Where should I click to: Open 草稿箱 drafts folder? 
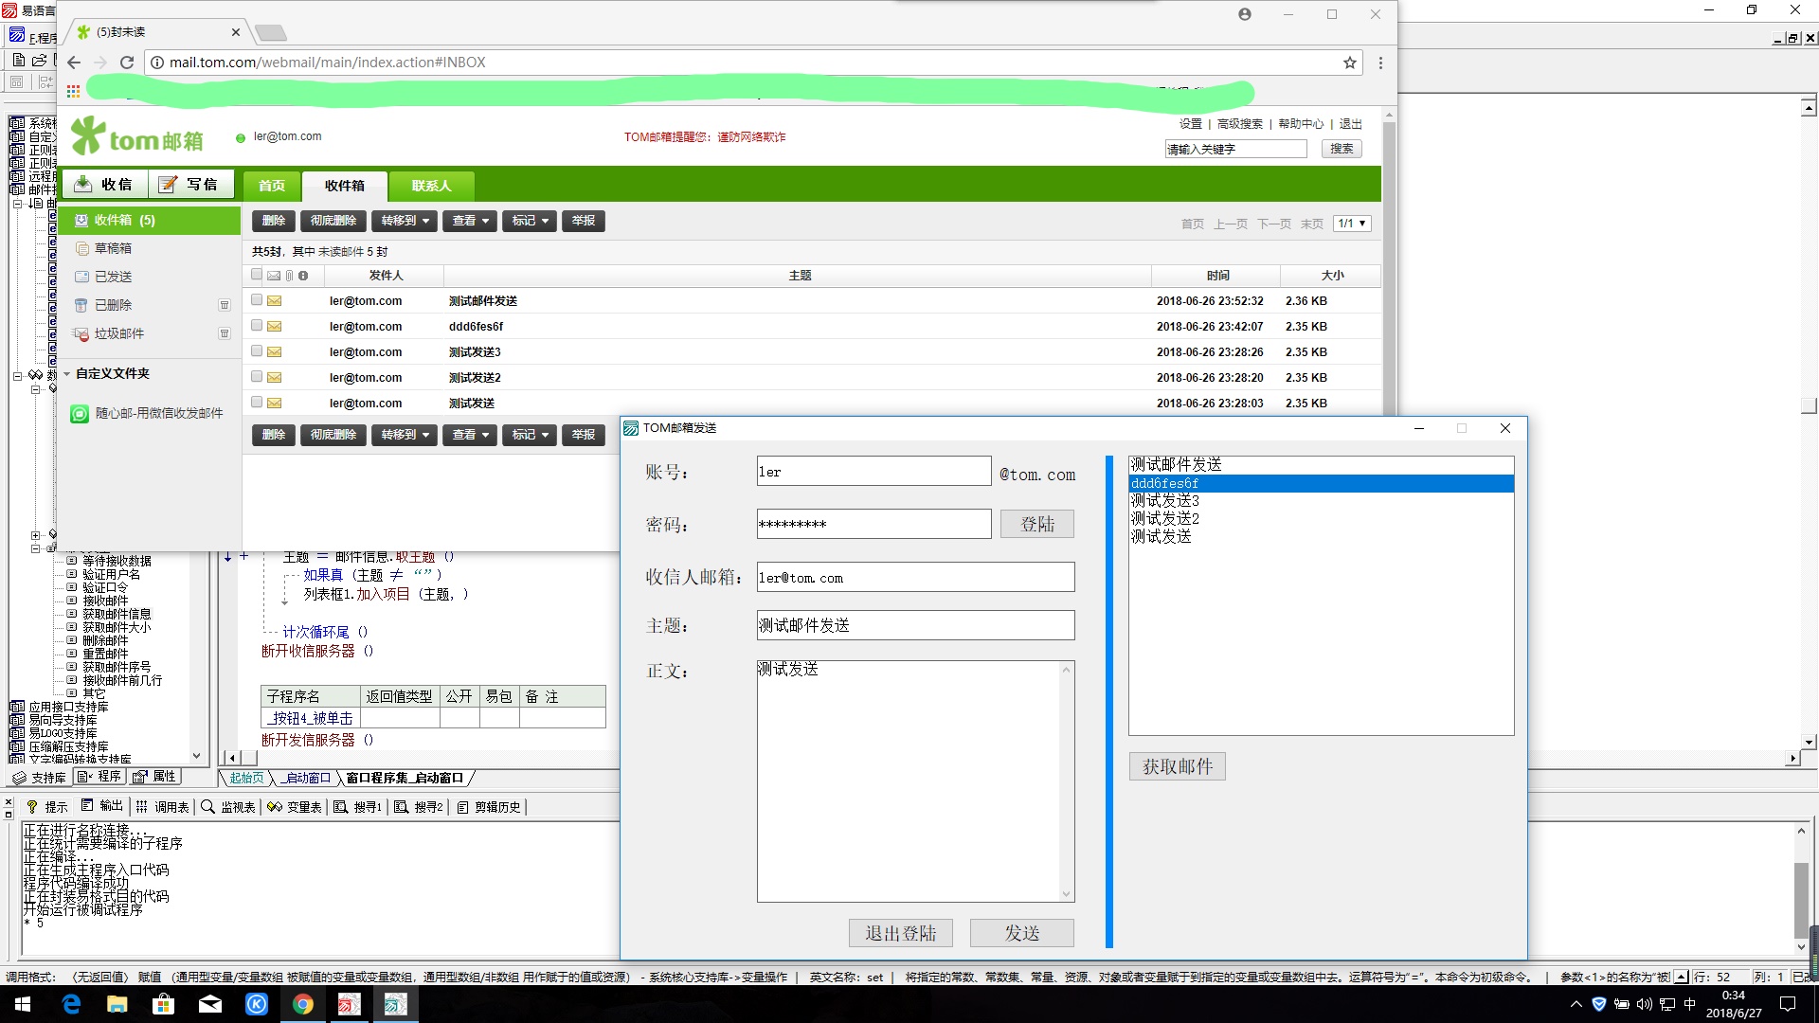pos(113,248)
